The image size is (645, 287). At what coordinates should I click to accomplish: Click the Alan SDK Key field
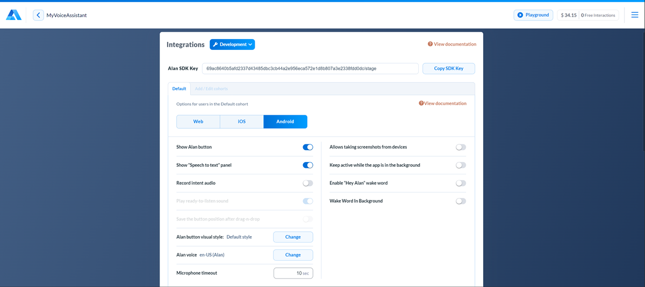point(310,69)
